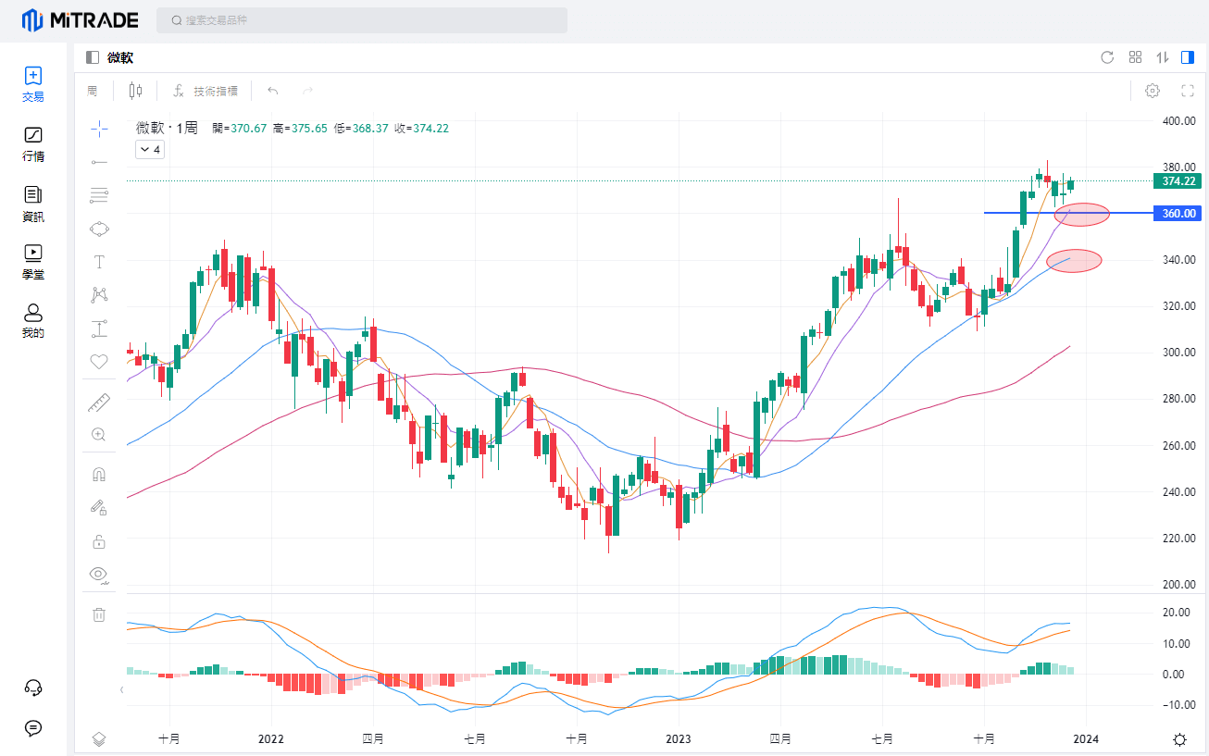This screenshot has height=756, width=1209.
Task: Open the 學堂 sidebar section
Action: 33,262
